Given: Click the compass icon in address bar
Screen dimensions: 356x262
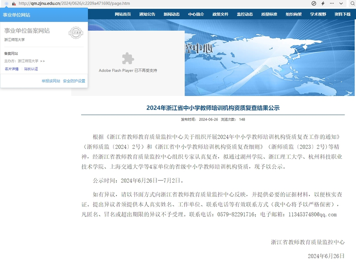Looking at the screenshot, I should 314,4.
